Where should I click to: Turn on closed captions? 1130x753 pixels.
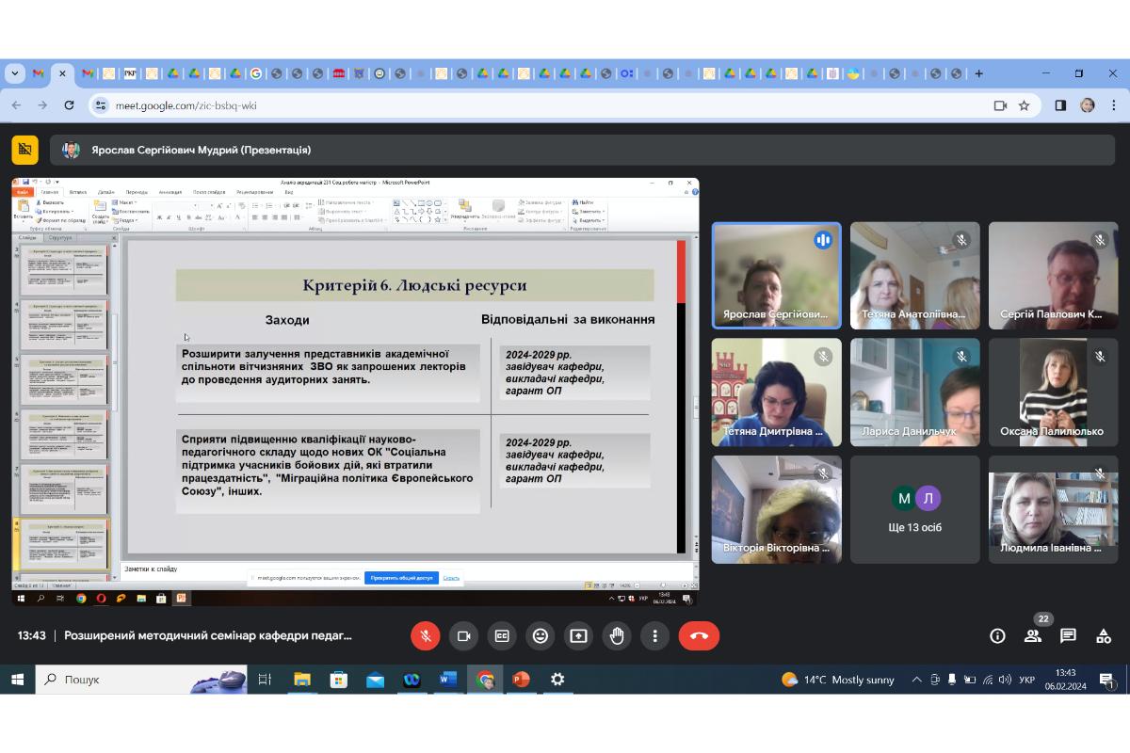coord(502,636)
